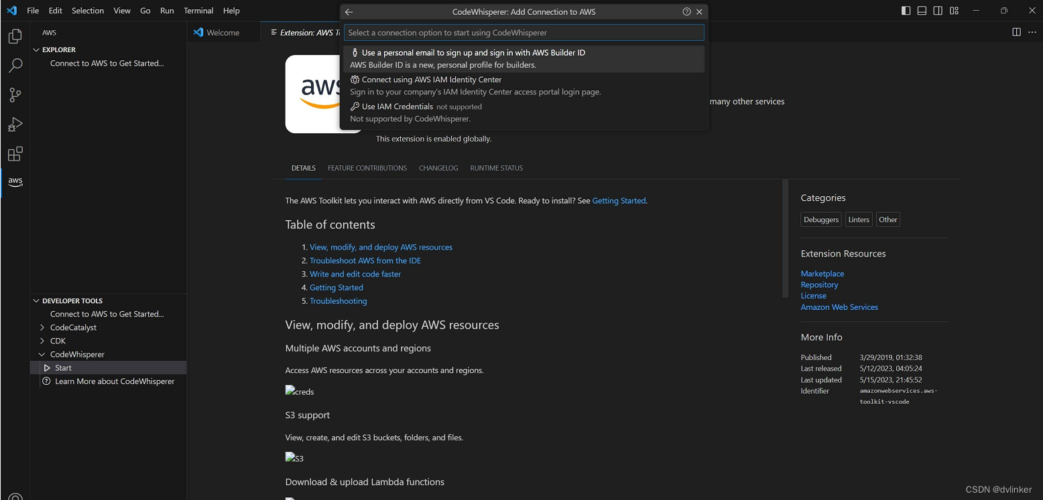Click the Linters category tag
Viewport: 1043px width, 500px height.
859,220
